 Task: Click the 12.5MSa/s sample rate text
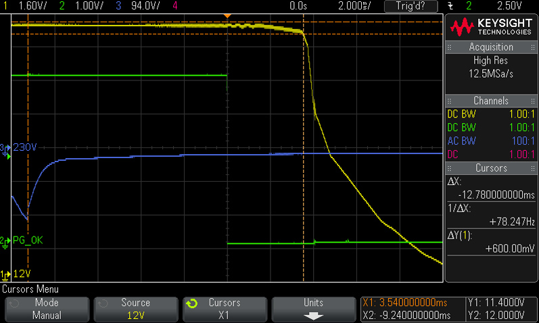coord(491,74)
